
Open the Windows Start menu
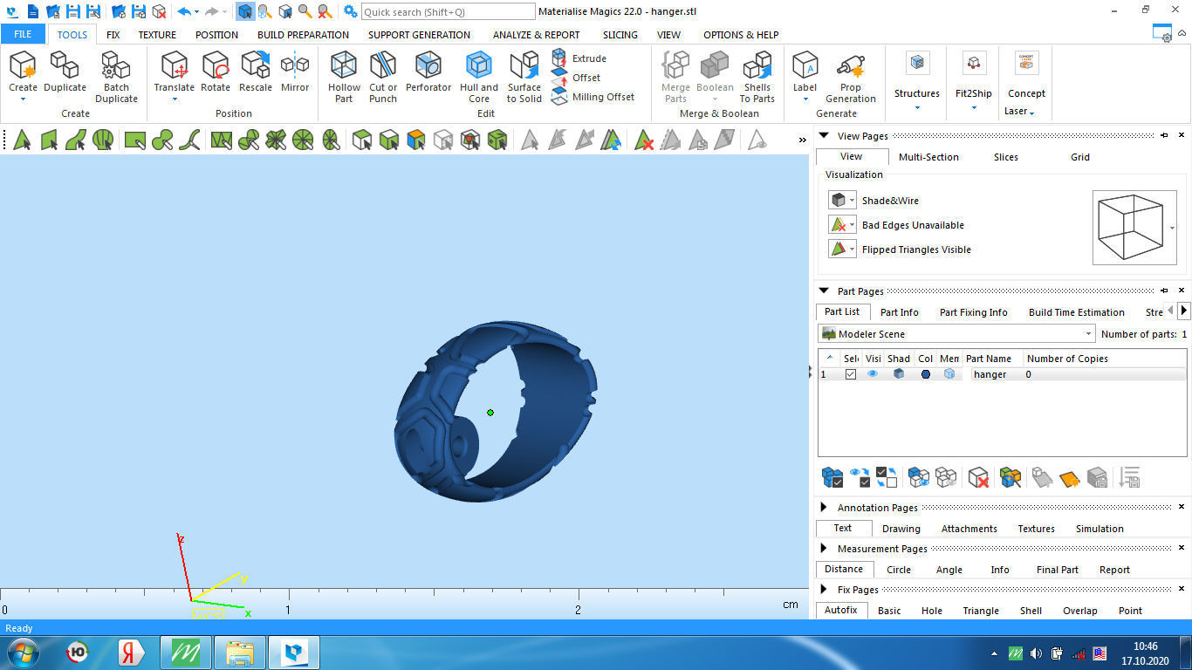[22, 652]
